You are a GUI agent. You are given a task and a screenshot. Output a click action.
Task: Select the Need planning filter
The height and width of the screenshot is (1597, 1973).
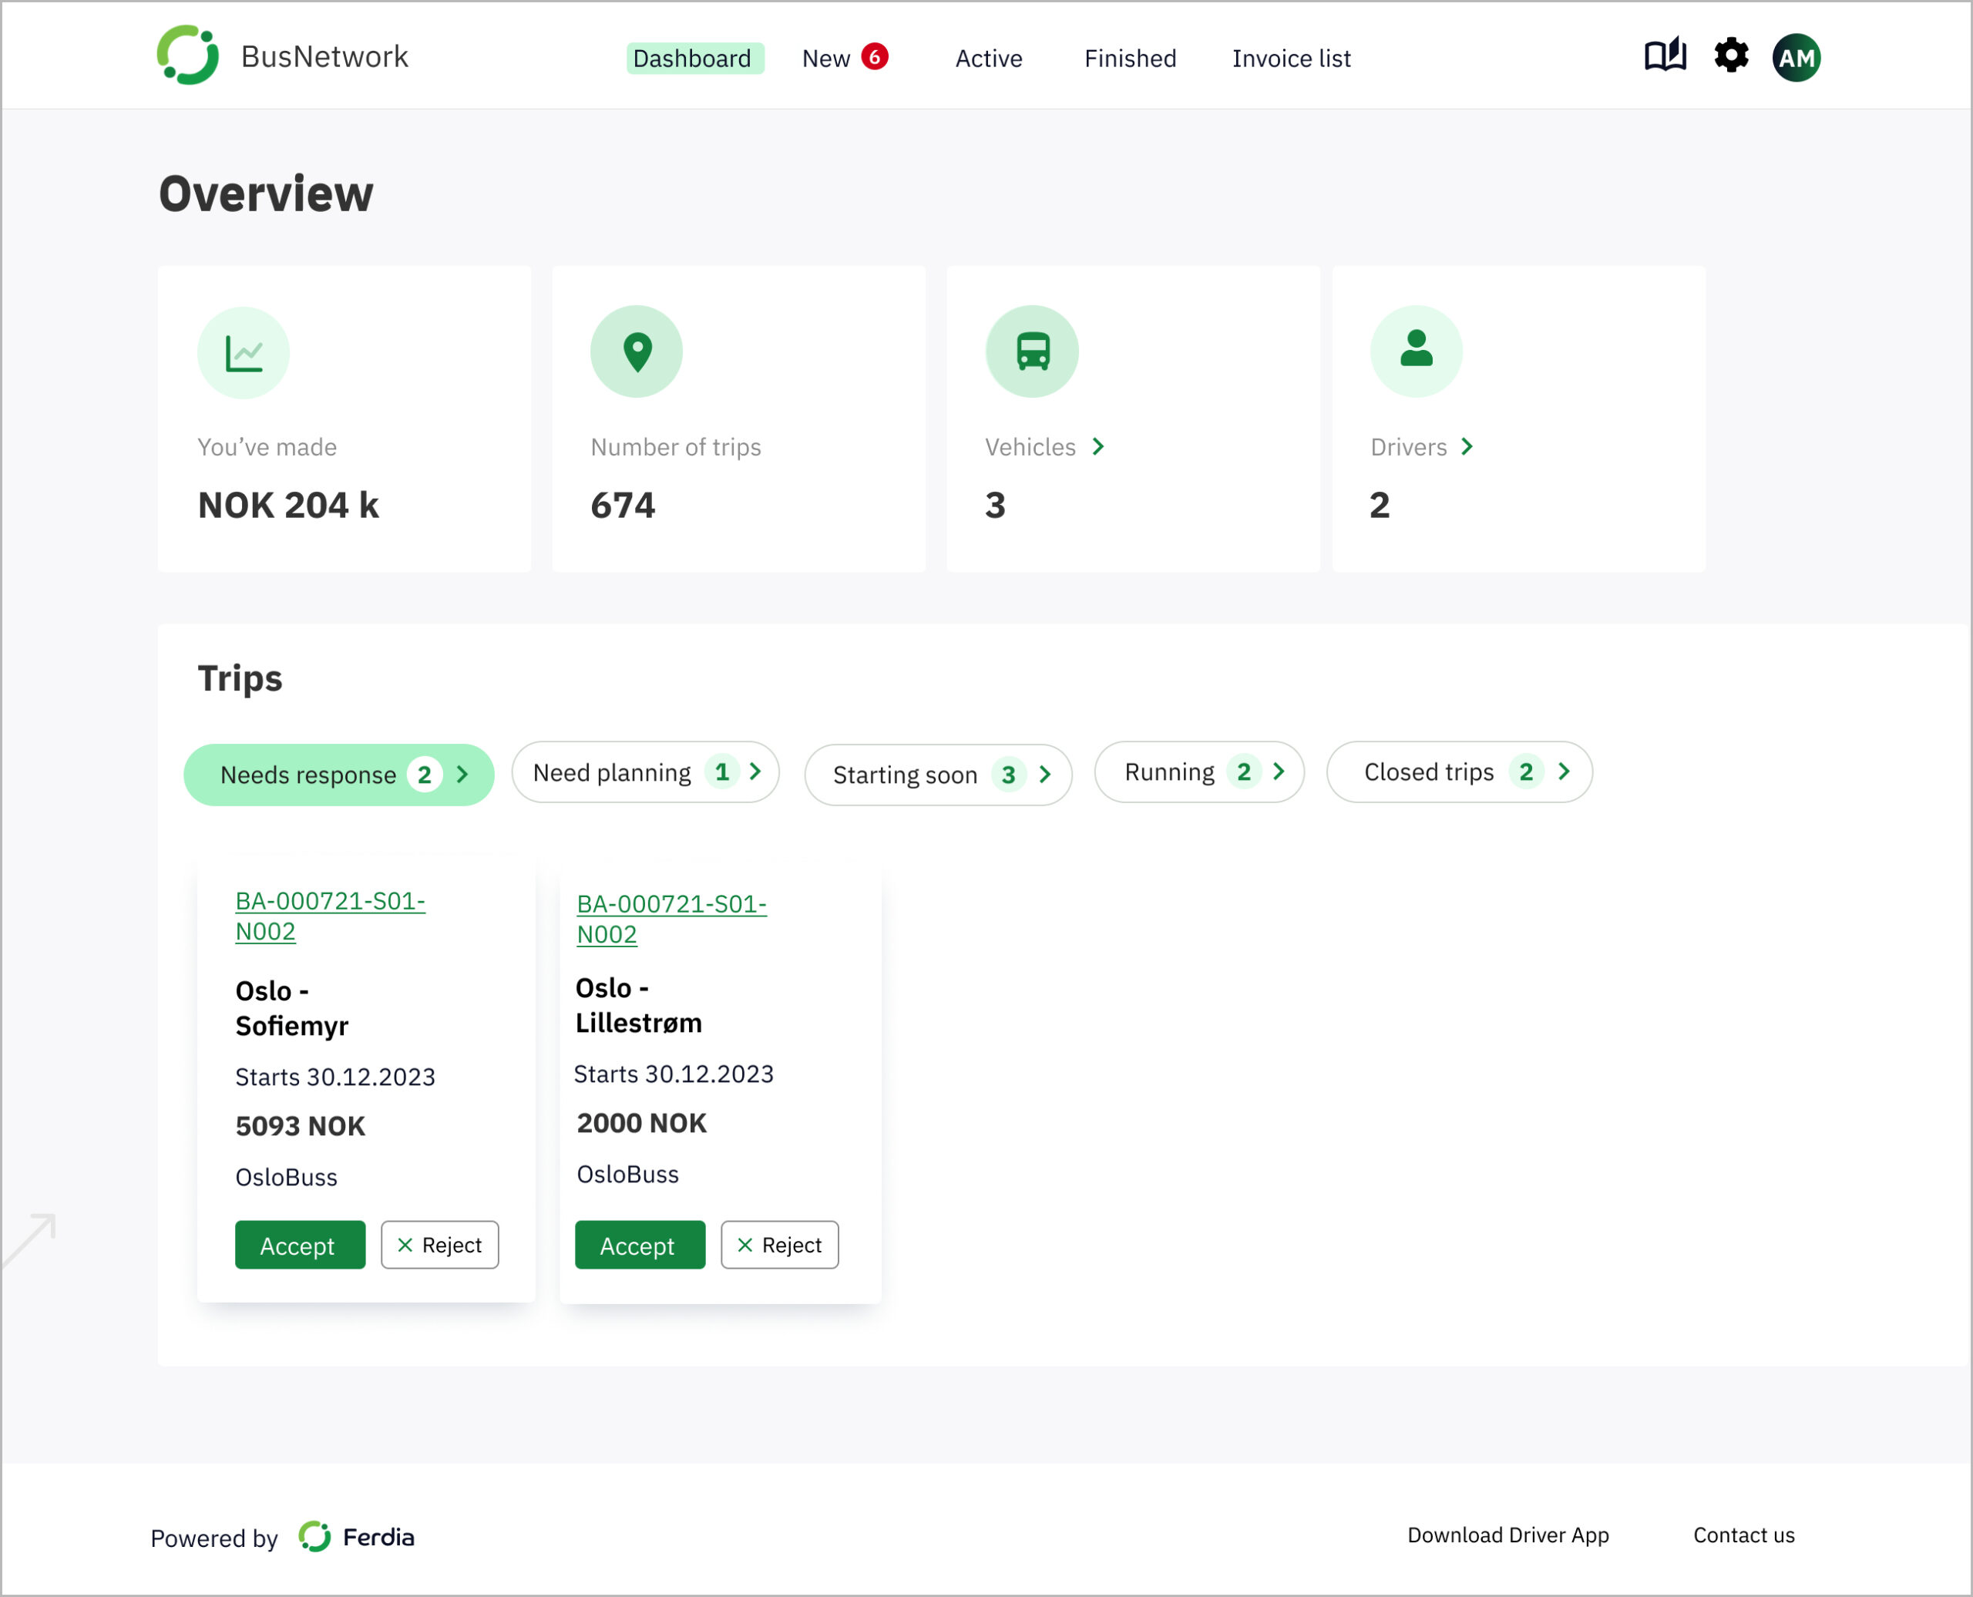click(645, 772)
